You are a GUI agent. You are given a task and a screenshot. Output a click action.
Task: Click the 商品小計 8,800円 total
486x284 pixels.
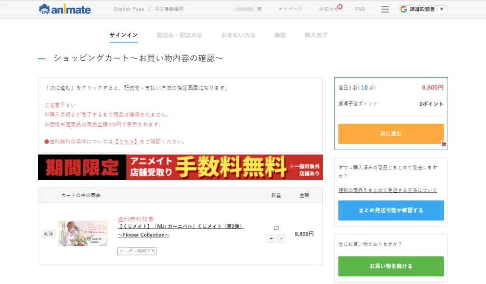[x=432, y=87]
